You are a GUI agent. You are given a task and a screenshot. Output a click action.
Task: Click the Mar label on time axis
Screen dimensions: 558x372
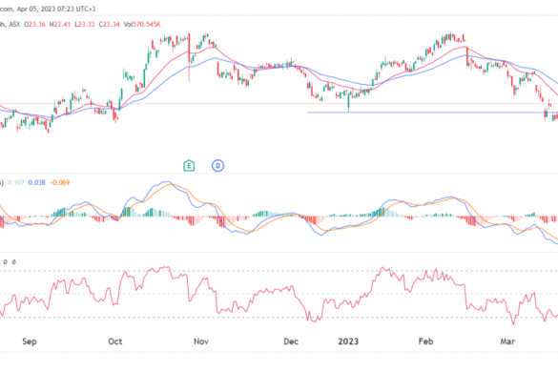(x=507, y=341)
